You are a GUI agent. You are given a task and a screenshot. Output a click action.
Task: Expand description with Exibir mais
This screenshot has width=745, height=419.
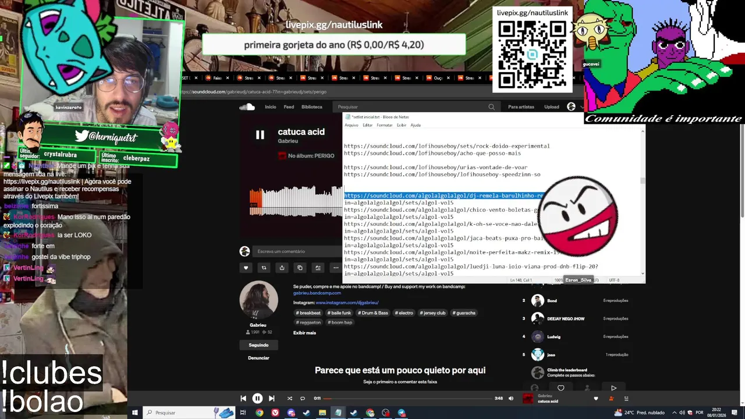coord(304,333)
